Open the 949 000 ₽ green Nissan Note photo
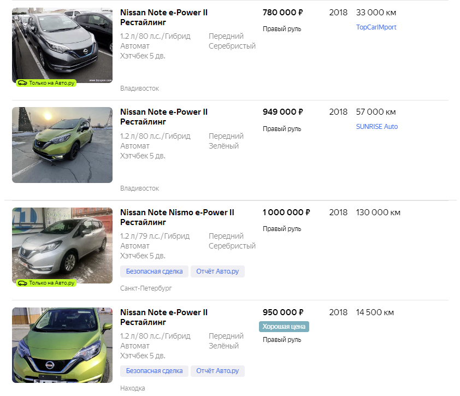Viewport: 460px width, 396px height. pos(62,145)
